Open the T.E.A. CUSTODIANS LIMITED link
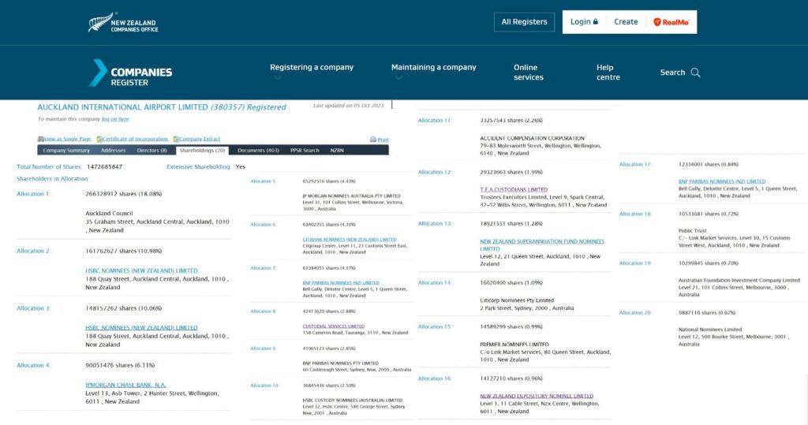This screenshot has height=425, width=808. click(x=514, y=189)
